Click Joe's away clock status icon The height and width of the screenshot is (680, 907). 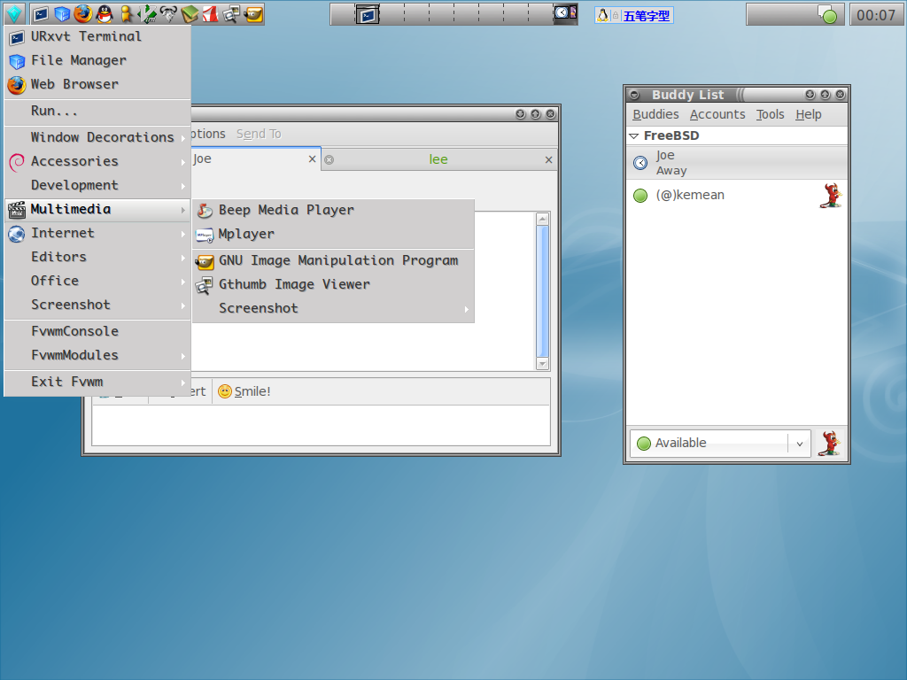point(640,163)
